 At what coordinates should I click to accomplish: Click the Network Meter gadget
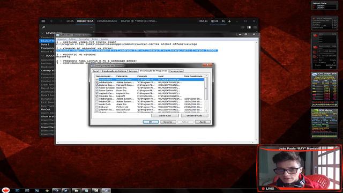(x=324, y=5)
